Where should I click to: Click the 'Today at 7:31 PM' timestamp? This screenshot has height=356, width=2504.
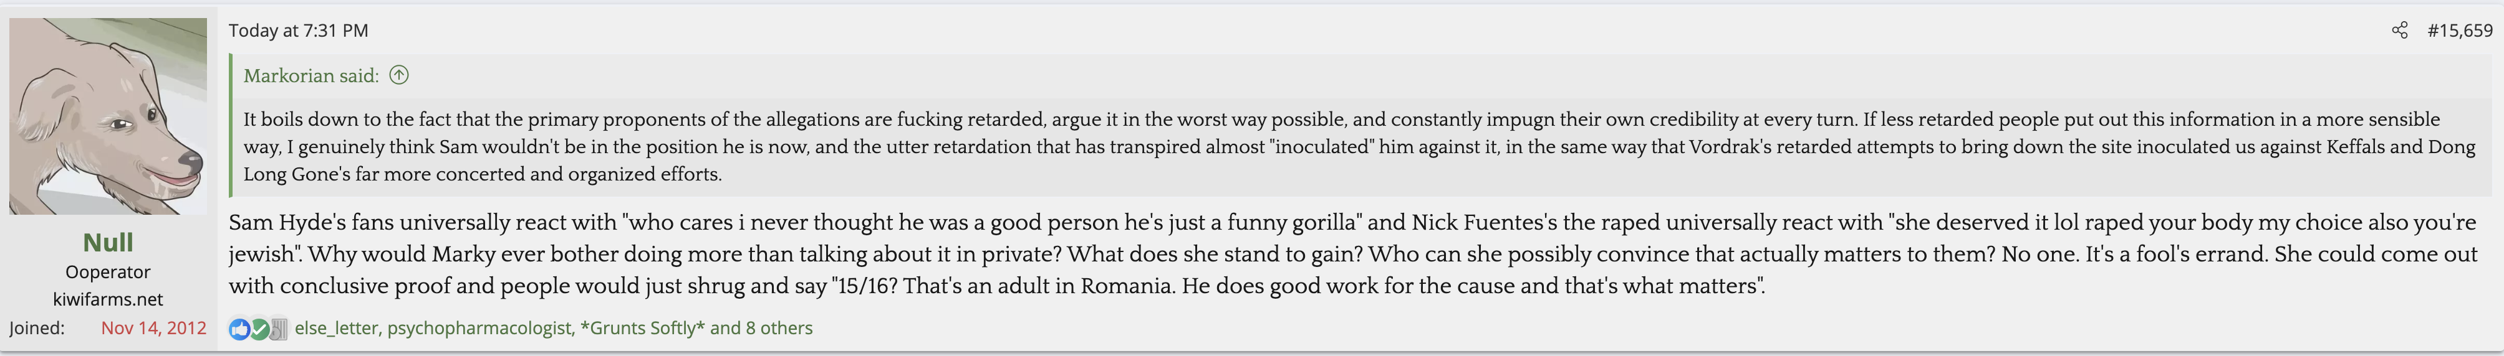click(299, 30)
